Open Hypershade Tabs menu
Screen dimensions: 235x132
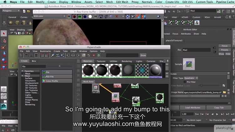click(65, 51)
